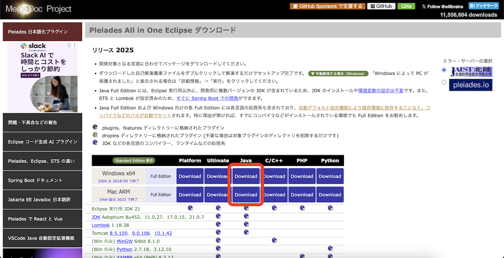Click the Tomcat cube icon in Platform column

[218, 232]
